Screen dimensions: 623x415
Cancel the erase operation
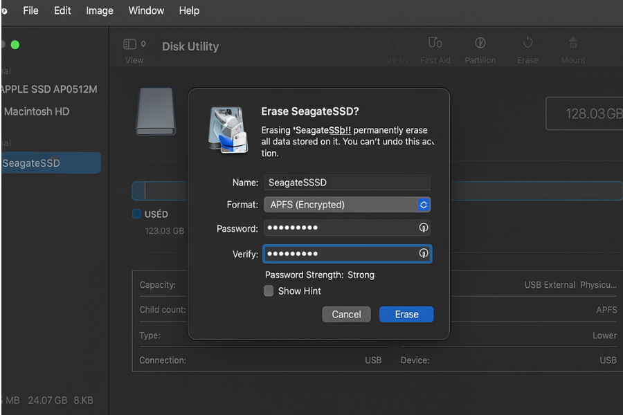tap(346, 314)
